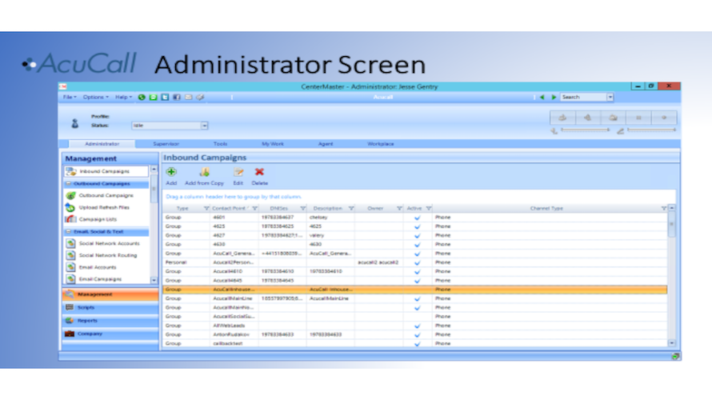This screenshot has height=400, width=712.
Task: Click the green chat message toolbar icon
Action: 154,97
